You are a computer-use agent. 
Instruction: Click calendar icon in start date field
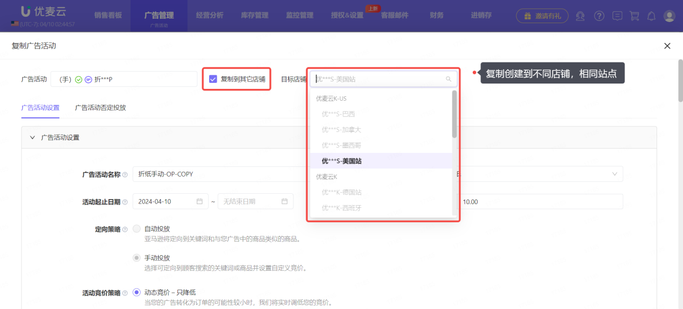tap(199, 201)
